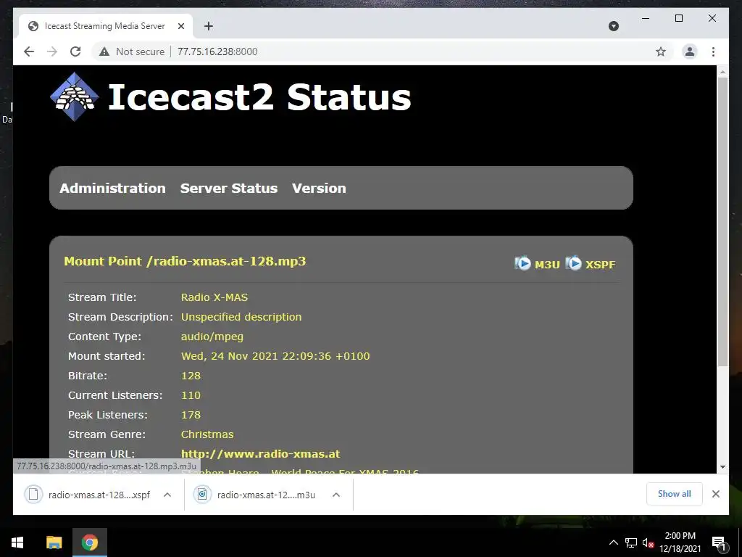The height and width of the screenshot is (557, 742).
Task: Click the audio/mpeg content type value
Action: click(x=212, y=337)
